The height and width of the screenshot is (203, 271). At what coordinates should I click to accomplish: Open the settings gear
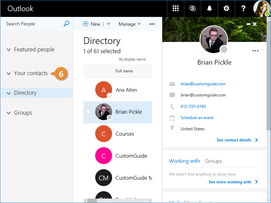226,8
